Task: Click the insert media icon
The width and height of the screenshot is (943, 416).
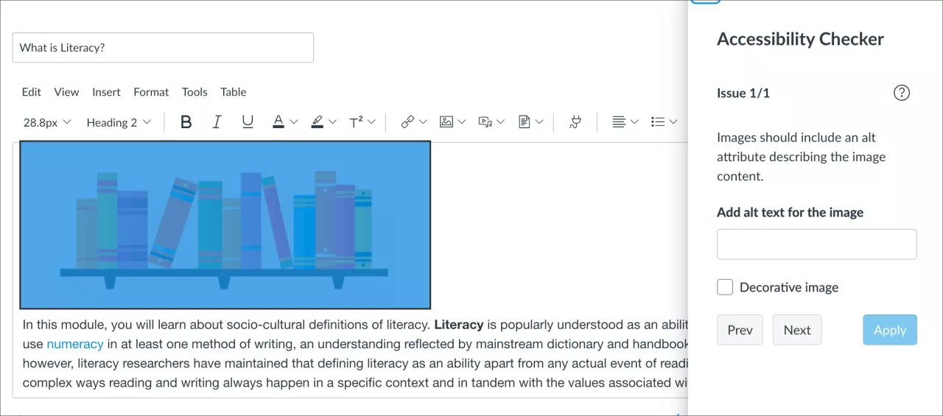Action: [x=485, y=122]
